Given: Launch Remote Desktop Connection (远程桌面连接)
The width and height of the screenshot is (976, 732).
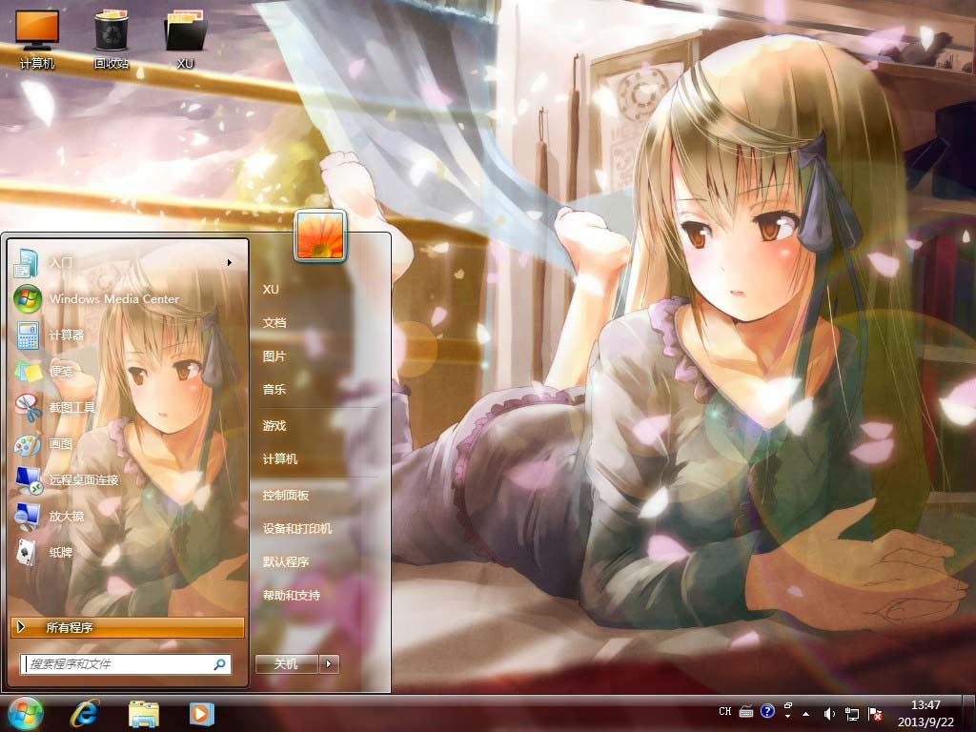Looking at the screenshot, I should pos(83,479).
